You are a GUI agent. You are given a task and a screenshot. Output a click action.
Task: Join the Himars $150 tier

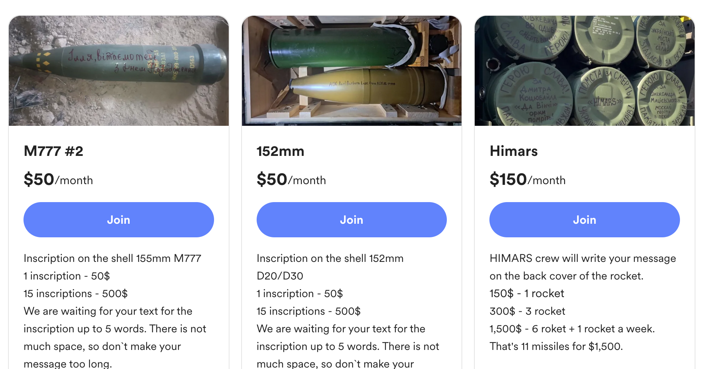tap(585, 220)
